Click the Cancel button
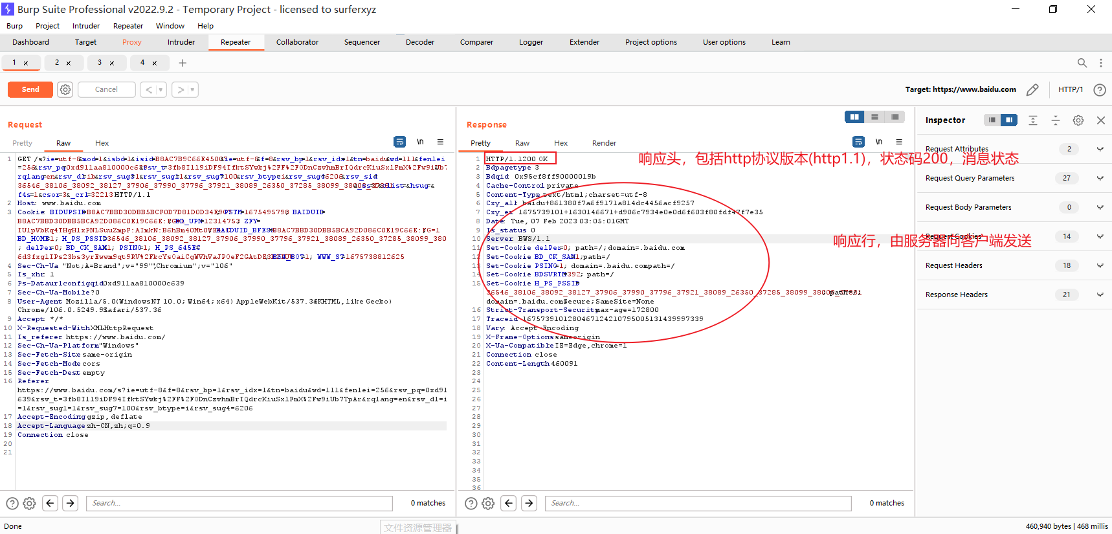This screenshot has height=534, width=1112. 106,89
